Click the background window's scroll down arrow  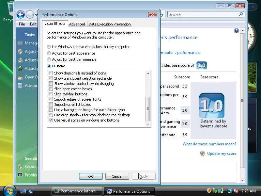(x=243, y=180)
